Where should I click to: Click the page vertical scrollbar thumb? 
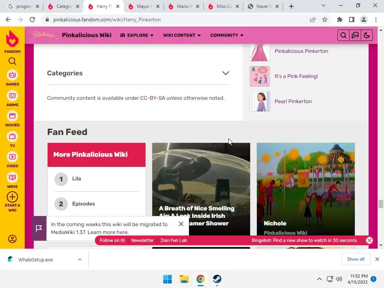pos(380,204)
